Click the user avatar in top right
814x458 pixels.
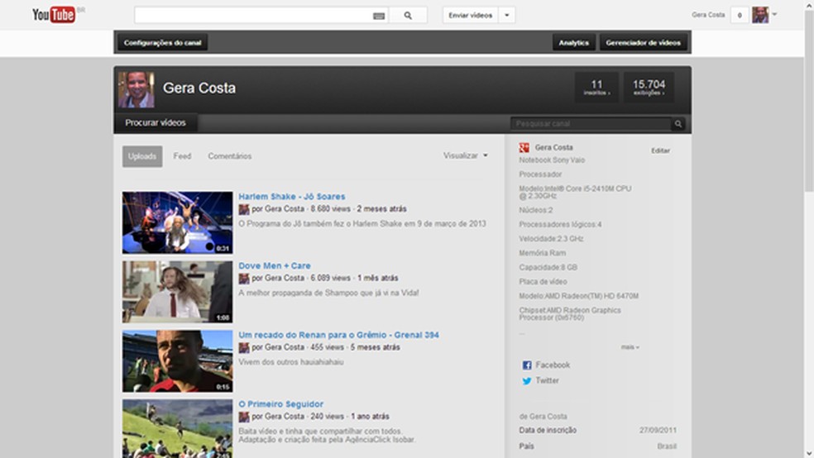760,15
